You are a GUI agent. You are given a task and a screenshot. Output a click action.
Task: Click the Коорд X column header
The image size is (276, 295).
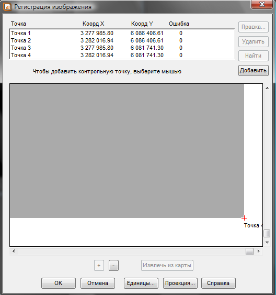[93, 24]
